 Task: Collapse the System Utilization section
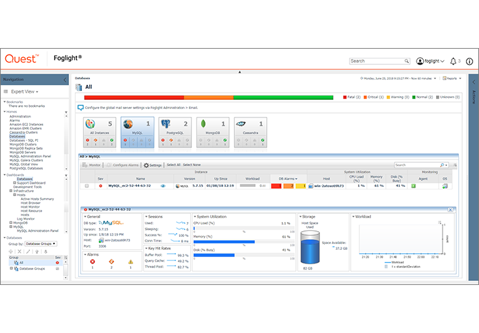pos(195,217)
